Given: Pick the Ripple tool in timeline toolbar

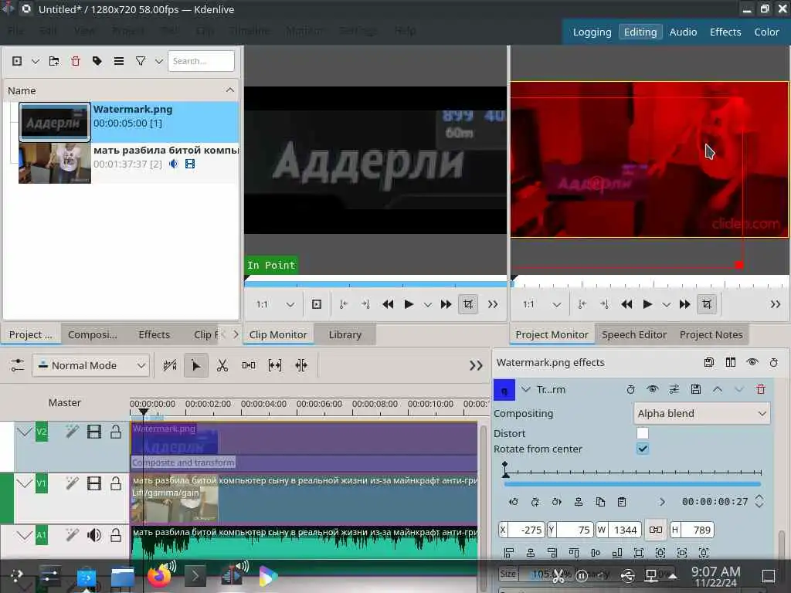Looking at the screenshot, I should coord(301,365).
